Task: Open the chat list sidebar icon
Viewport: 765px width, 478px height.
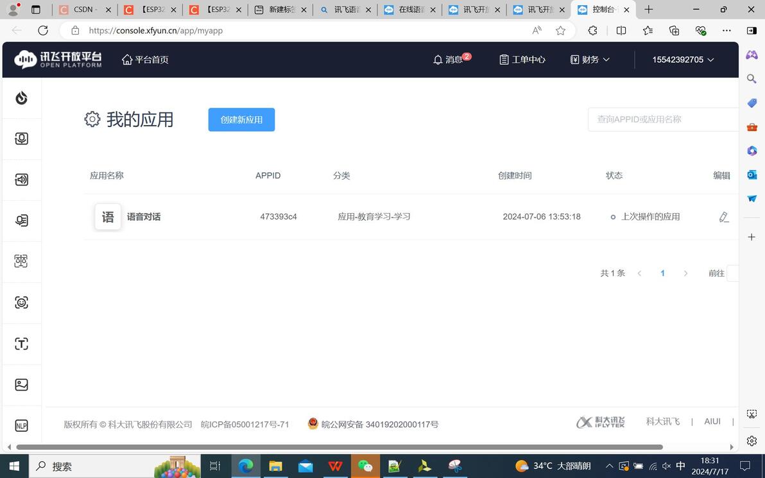Action: pos(21,221)
